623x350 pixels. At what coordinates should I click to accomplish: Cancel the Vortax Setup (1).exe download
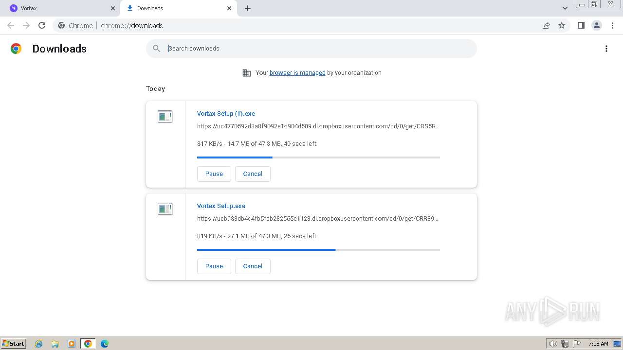[x=253, y=174]
